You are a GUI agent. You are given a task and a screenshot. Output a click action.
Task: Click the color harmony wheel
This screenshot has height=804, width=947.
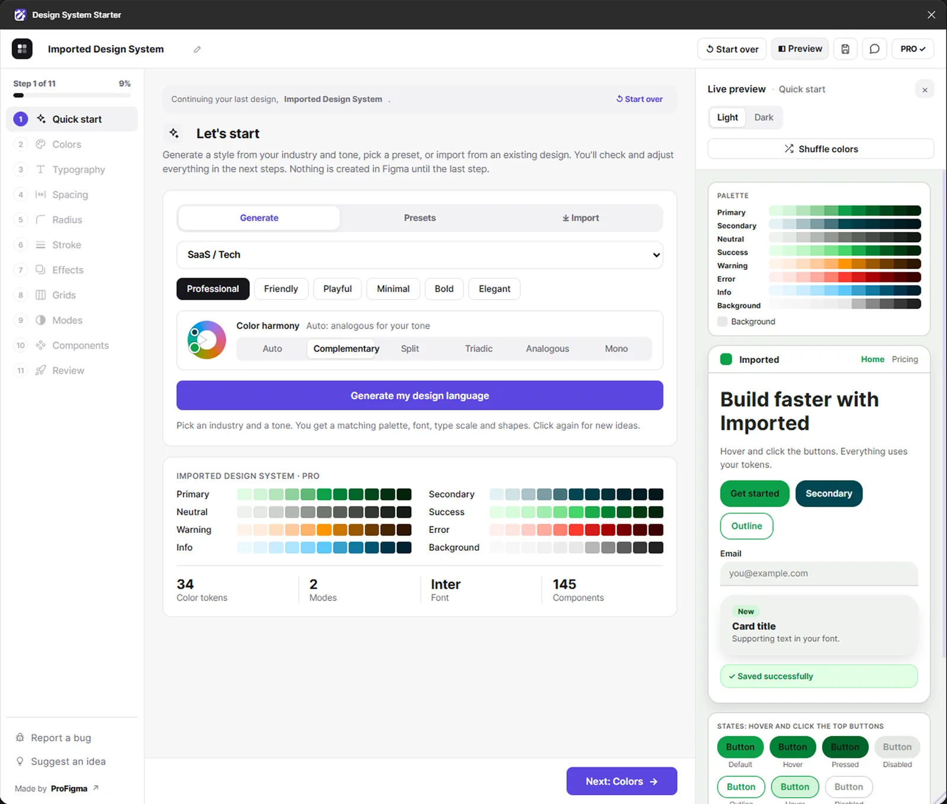[207, 340]
